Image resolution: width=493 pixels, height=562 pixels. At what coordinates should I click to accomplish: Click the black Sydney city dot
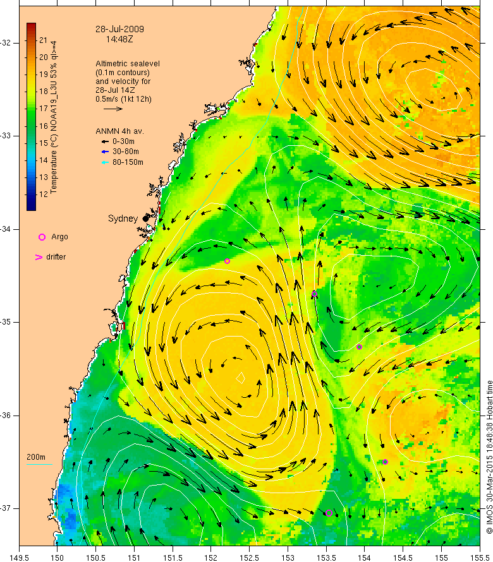tap(145, 218)
